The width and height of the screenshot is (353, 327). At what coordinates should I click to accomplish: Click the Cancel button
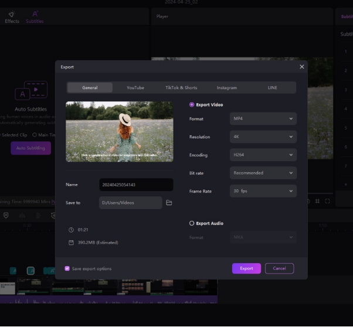pyautogui.click(x=279, y=268)
